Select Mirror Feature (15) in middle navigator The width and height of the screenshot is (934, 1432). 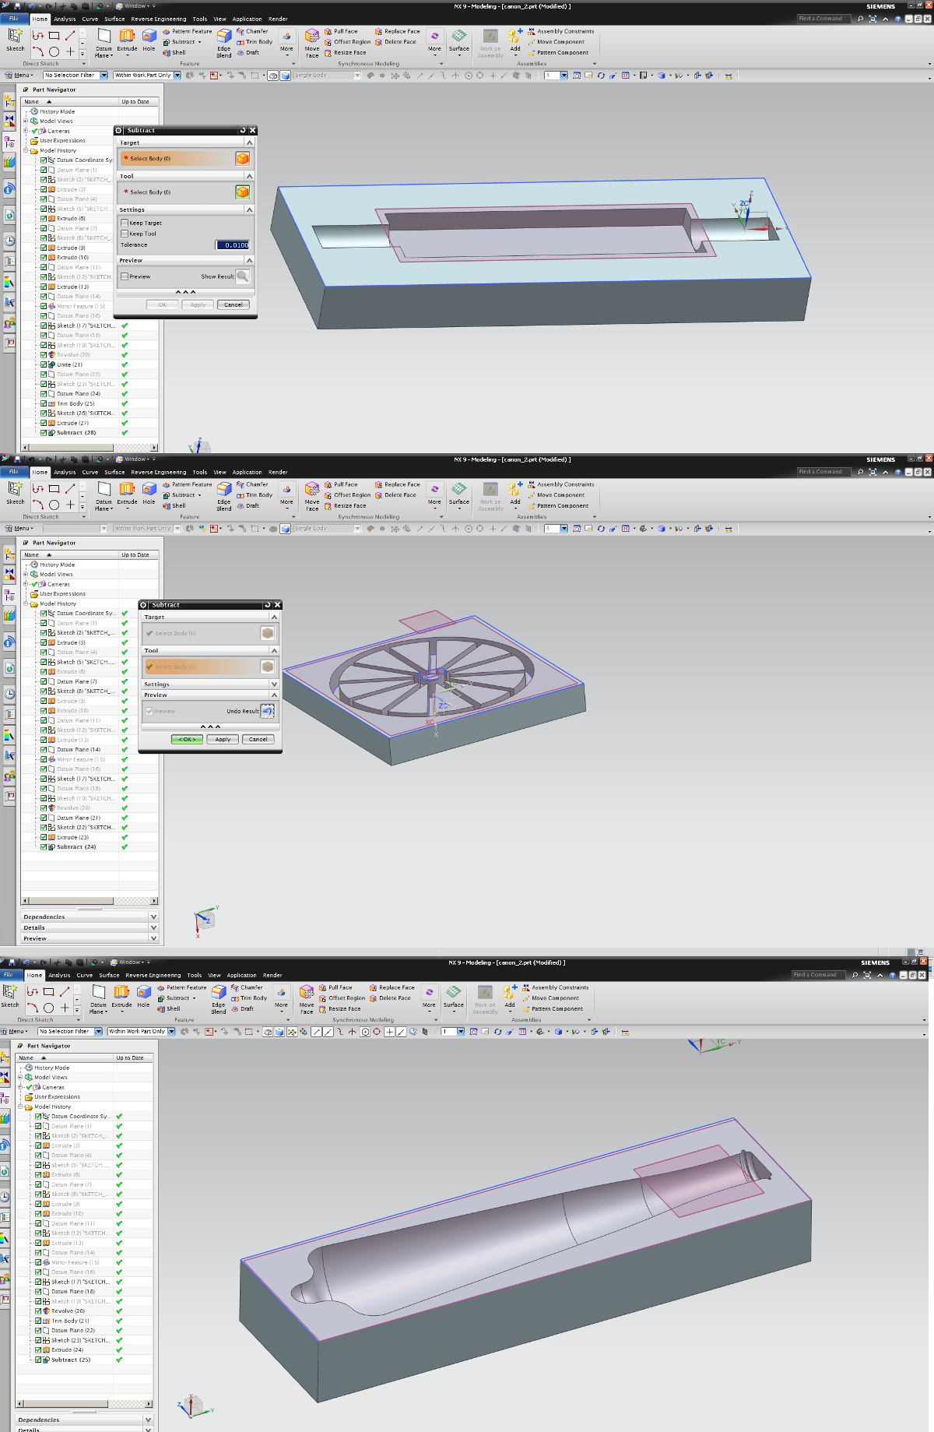click(80, 759)
